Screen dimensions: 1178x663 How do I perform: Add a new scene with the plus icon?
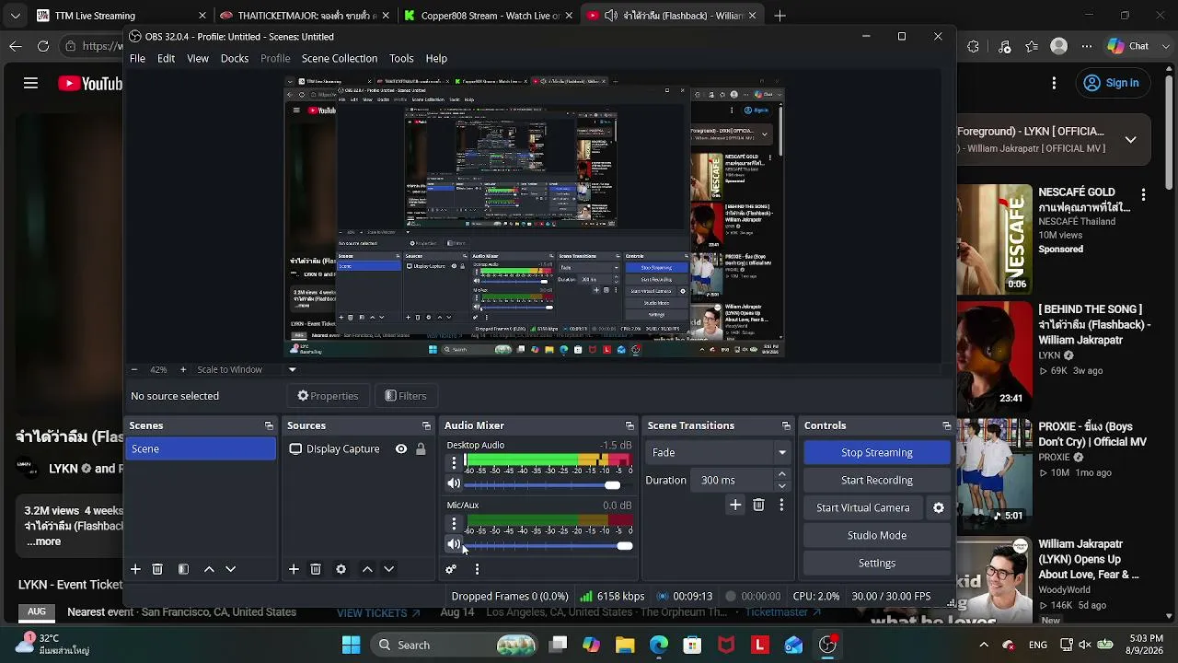point(135,569)
